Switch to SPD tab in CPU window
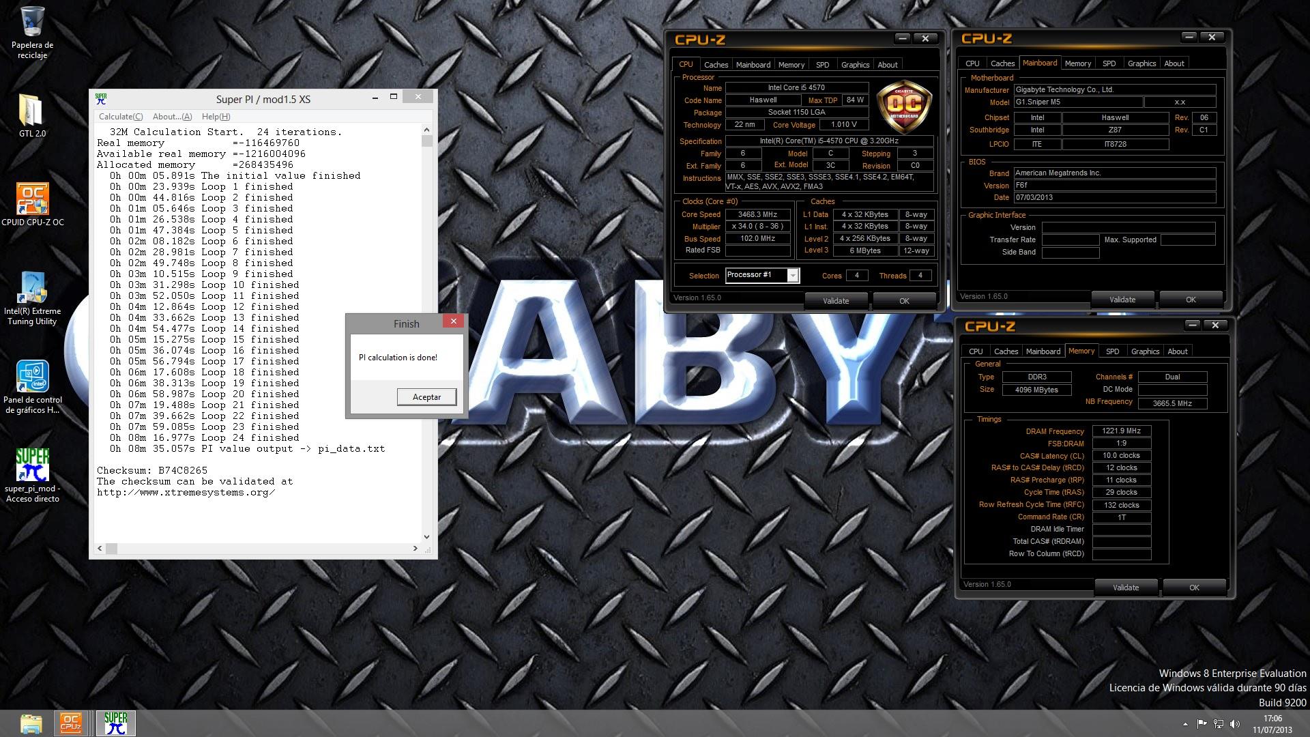The height and width of the screenshot is (737, 1310). [x=823, y=65]
